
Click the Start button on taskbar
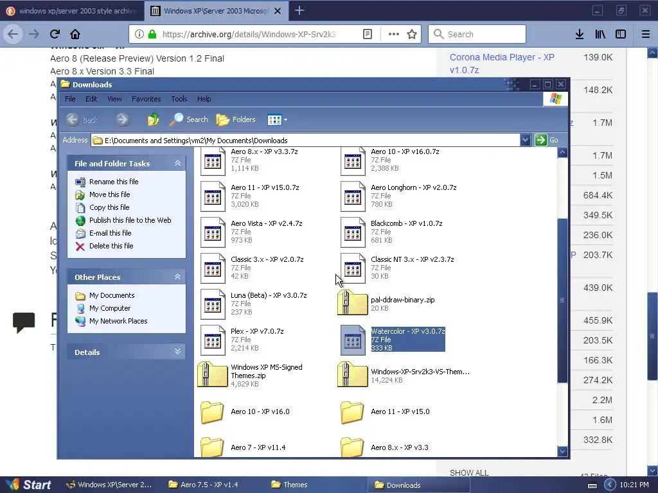point(29,485)
